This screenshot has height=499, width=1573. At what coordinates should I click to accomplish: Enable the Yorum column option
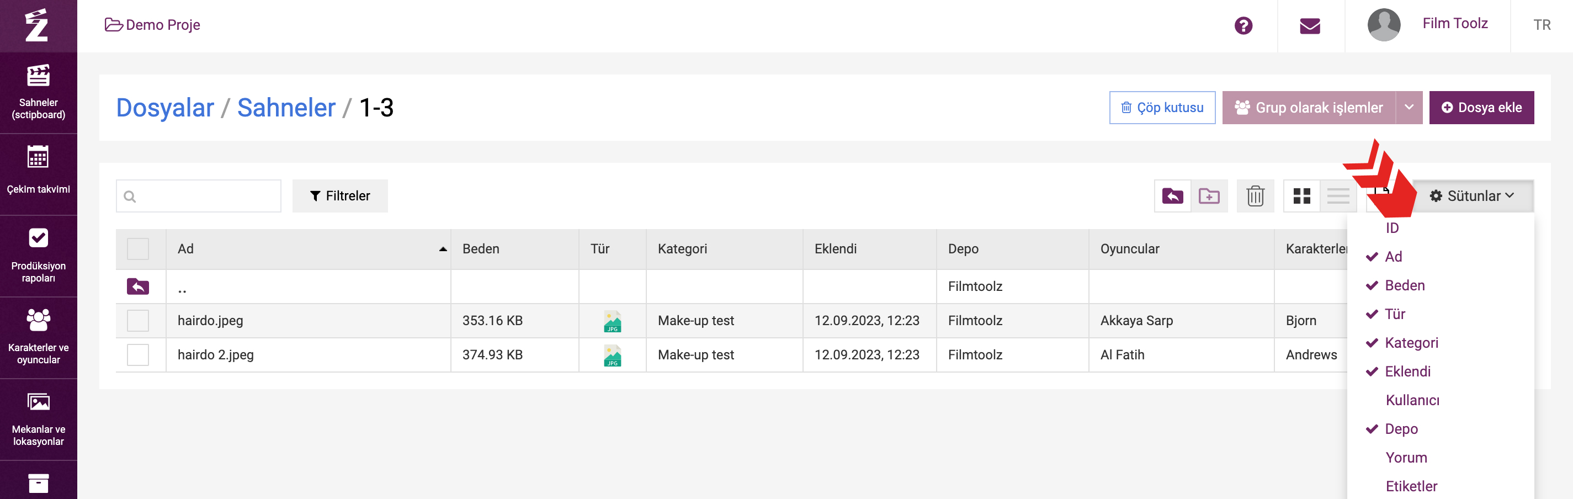coord(1406,458)
